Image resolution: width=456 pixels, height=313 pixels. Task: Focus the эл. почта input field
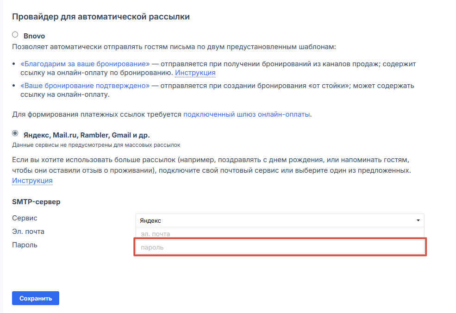click(280, 234)
